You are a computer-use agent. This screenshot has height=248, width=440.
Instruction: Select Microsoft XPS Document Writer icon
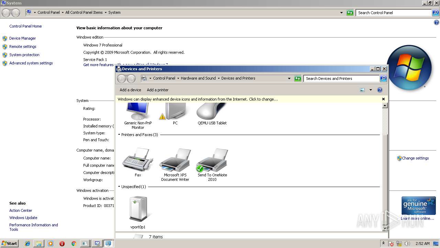pyautogui.click(x=175, y=165)
